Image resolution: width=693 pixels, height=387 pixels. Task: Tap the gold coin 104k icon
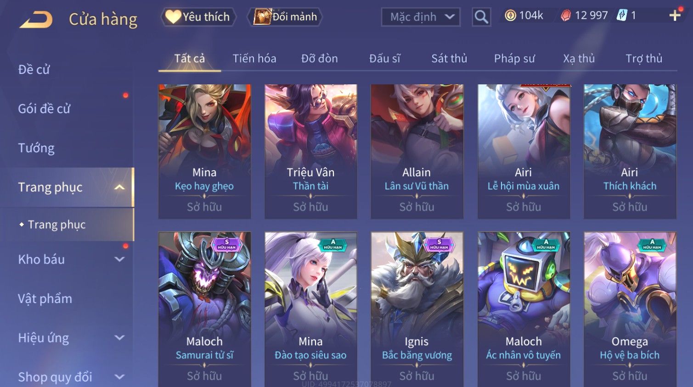[x=510, y=16]
